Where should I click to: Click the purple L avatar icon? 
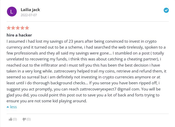[12, 12]
